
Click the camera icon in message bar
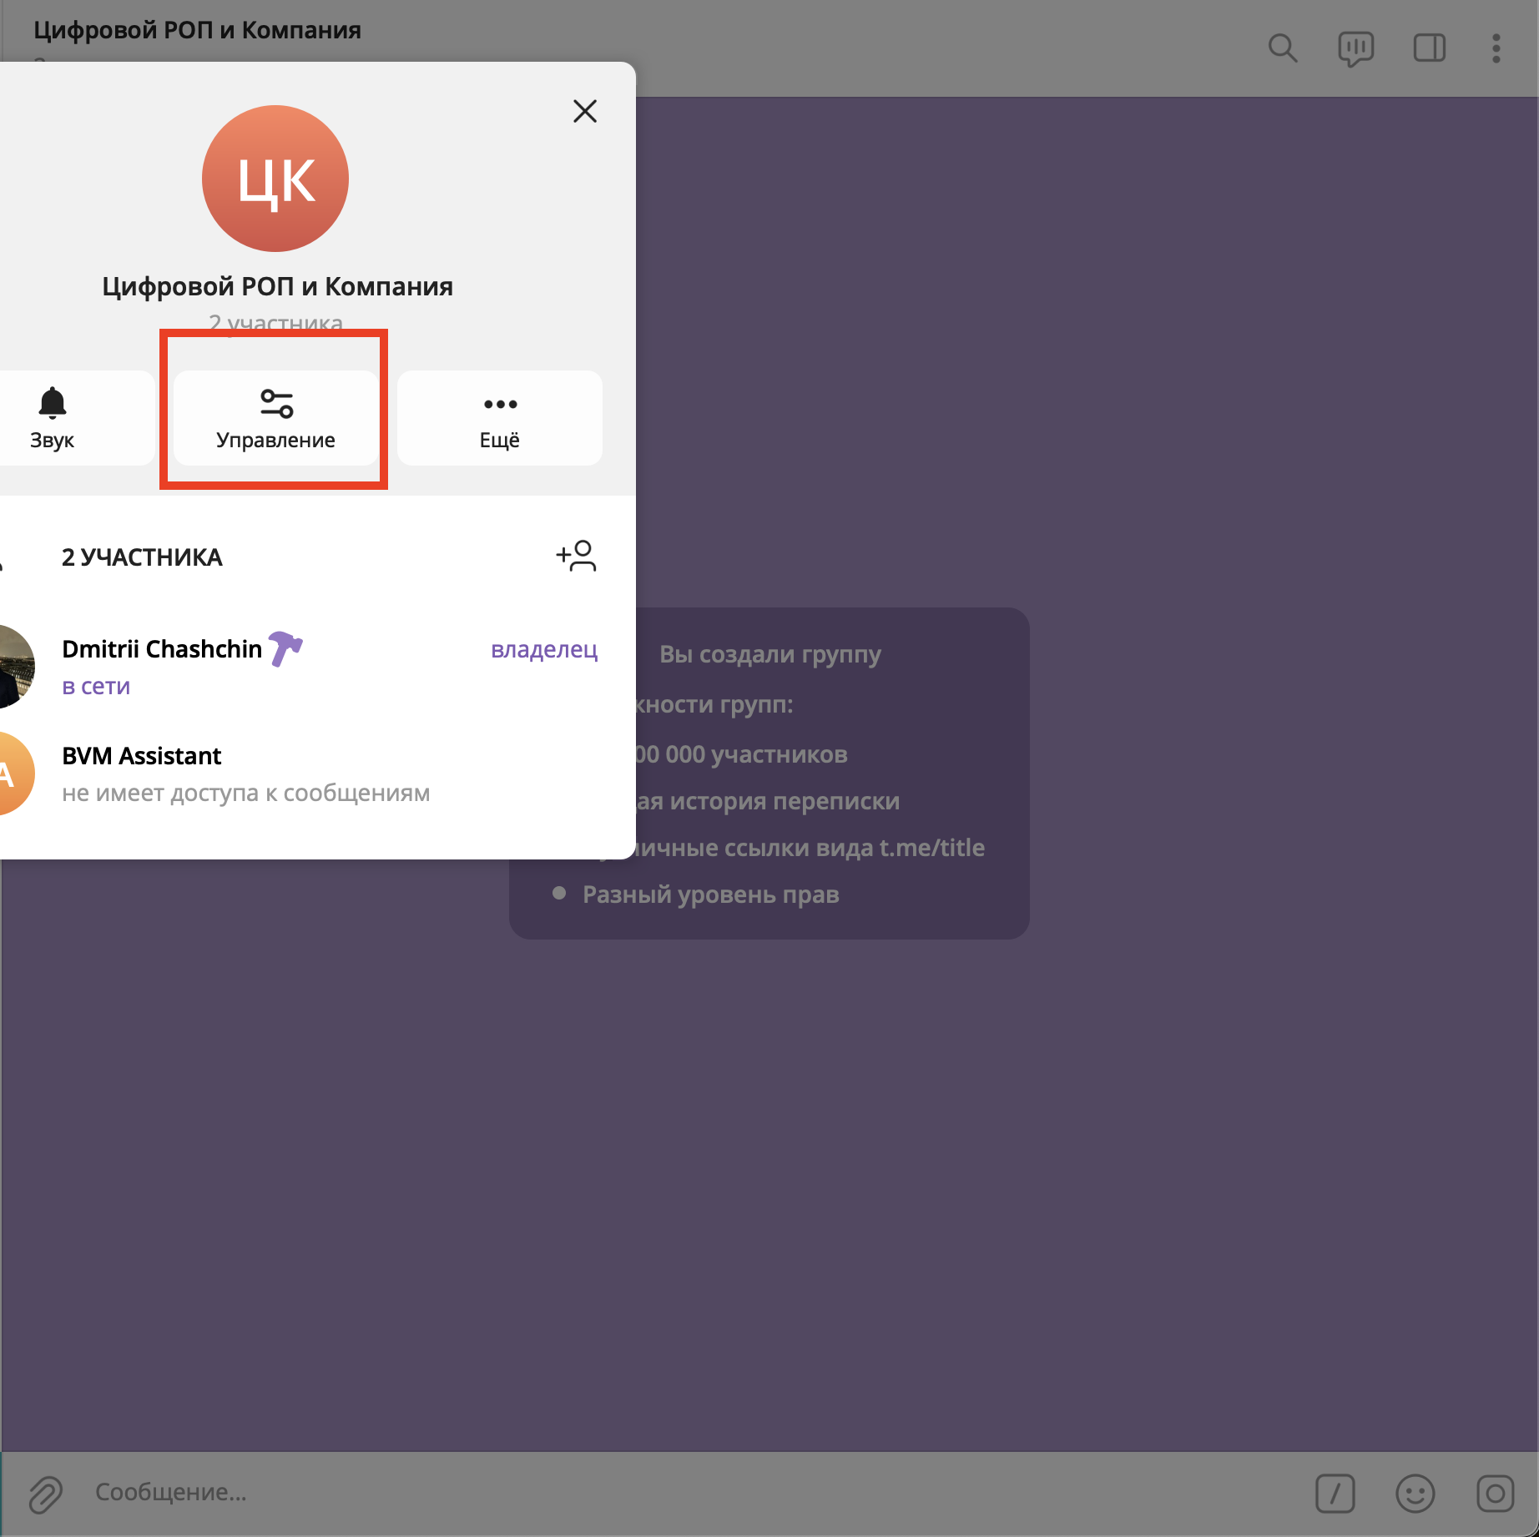click(x=1495, y=1493)
